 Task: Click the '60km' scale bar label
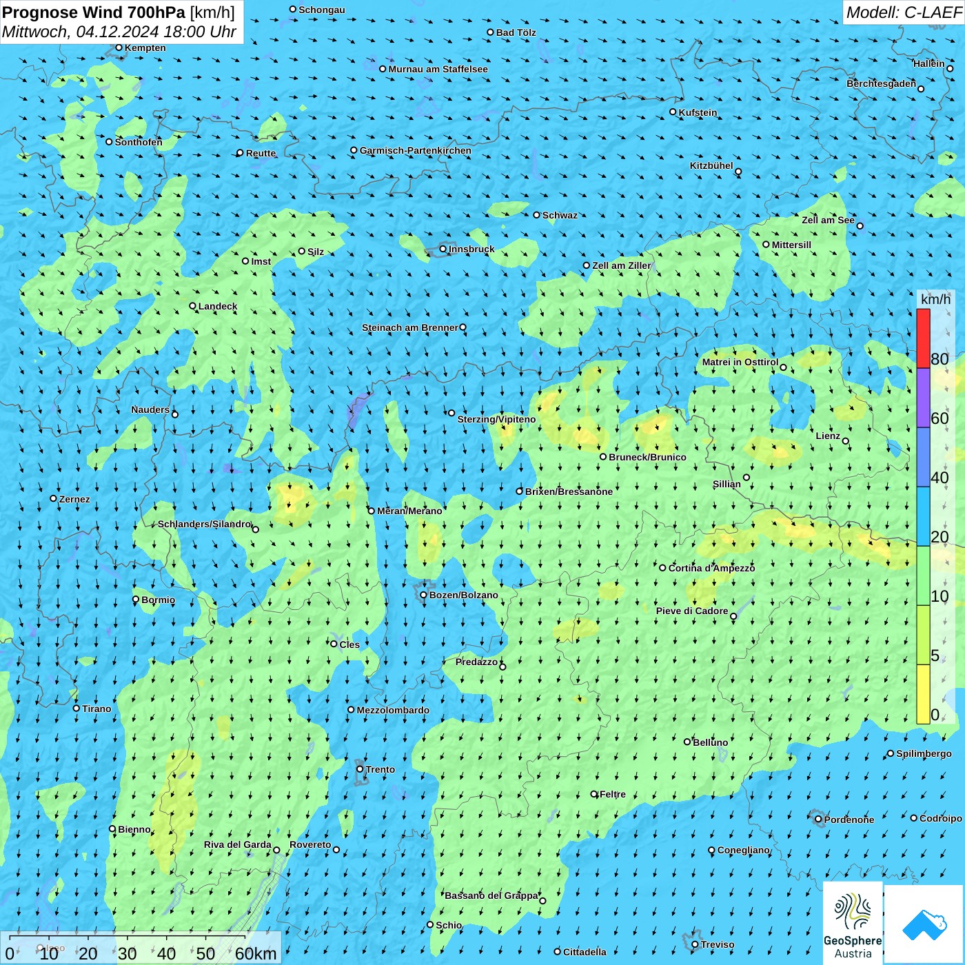click(x=256, y=953)
